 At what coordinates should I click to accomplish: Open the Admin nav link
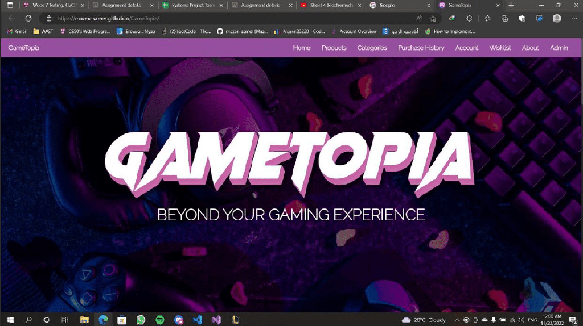(559, 48)
